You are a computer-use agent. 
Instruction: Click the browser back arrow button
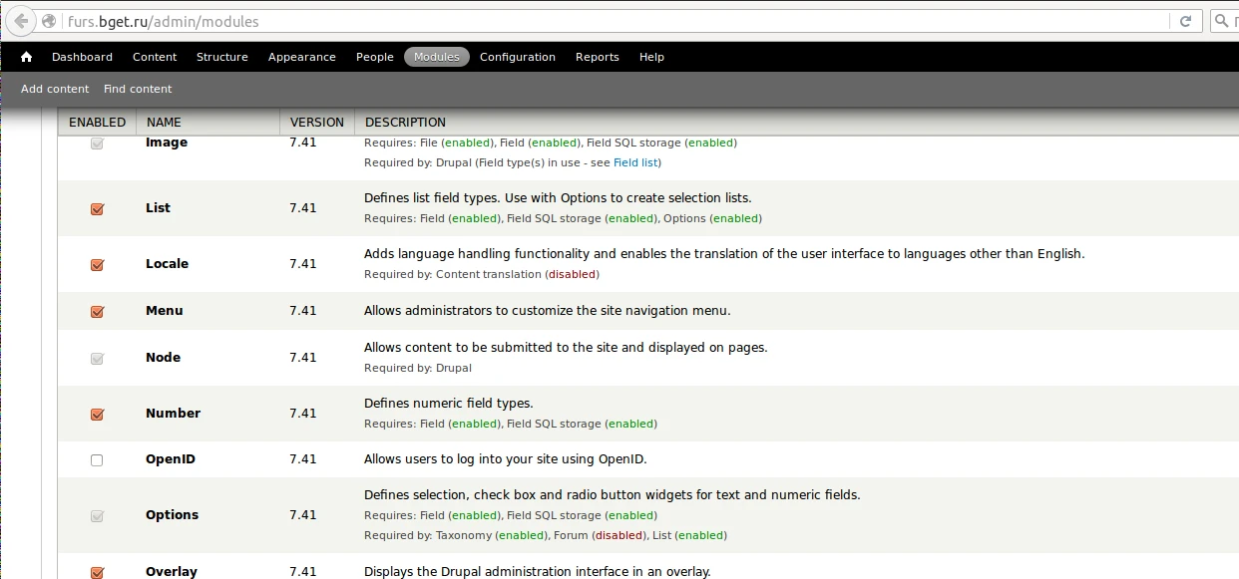(x=21, y=21)
